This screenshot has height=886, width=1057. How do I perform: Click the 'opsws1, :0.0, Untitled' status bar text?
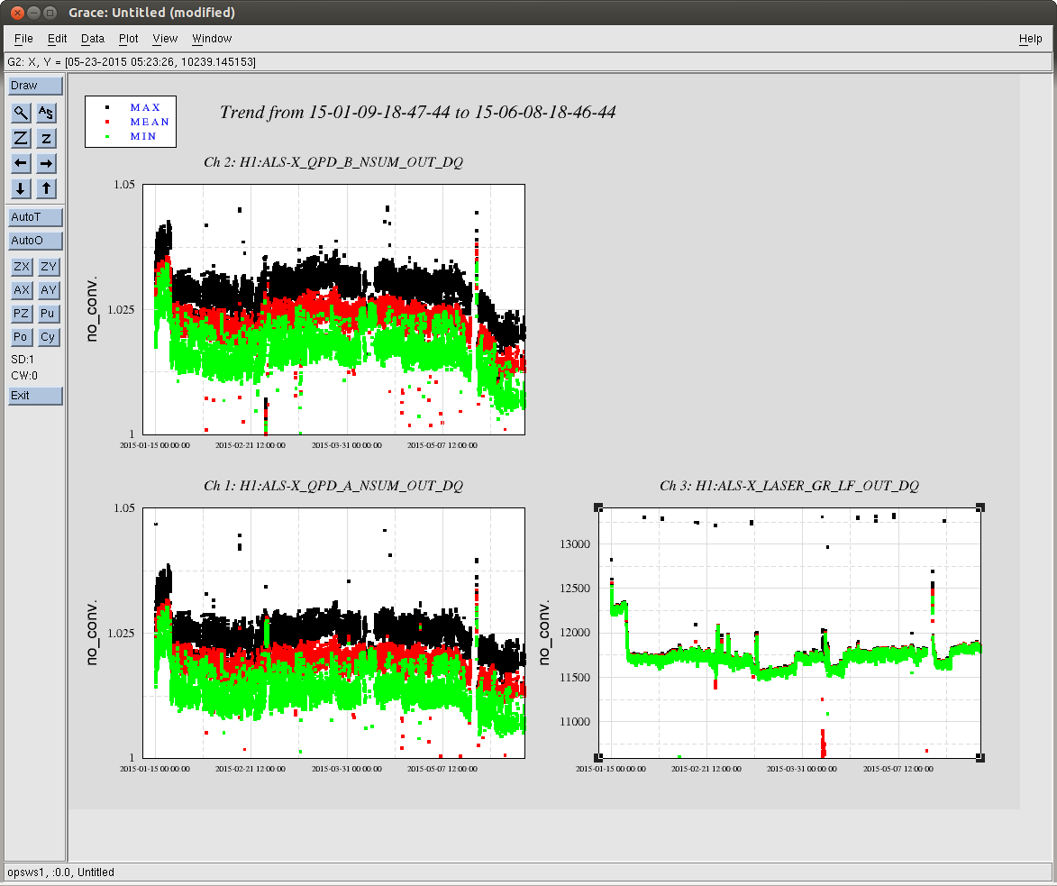pyautogui.click(x=60, y=872)
